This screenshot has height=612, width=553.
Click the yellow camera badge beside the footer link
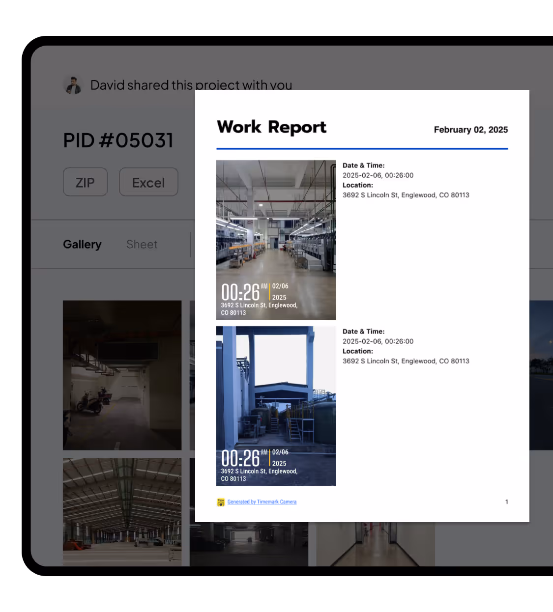point(220,501)
